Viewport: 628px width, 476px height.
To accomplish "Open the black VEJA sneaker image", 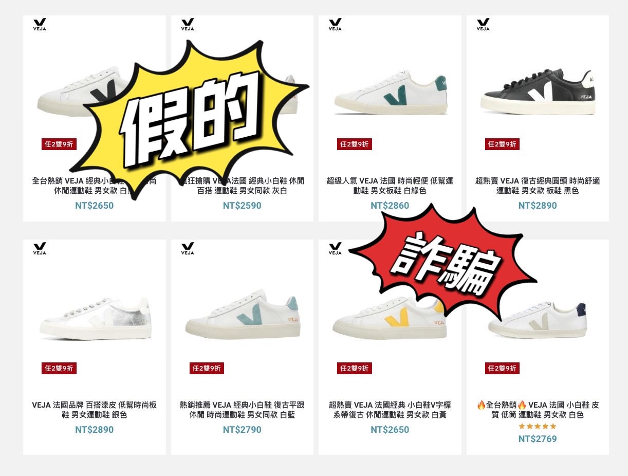I will tap(538, 91).
